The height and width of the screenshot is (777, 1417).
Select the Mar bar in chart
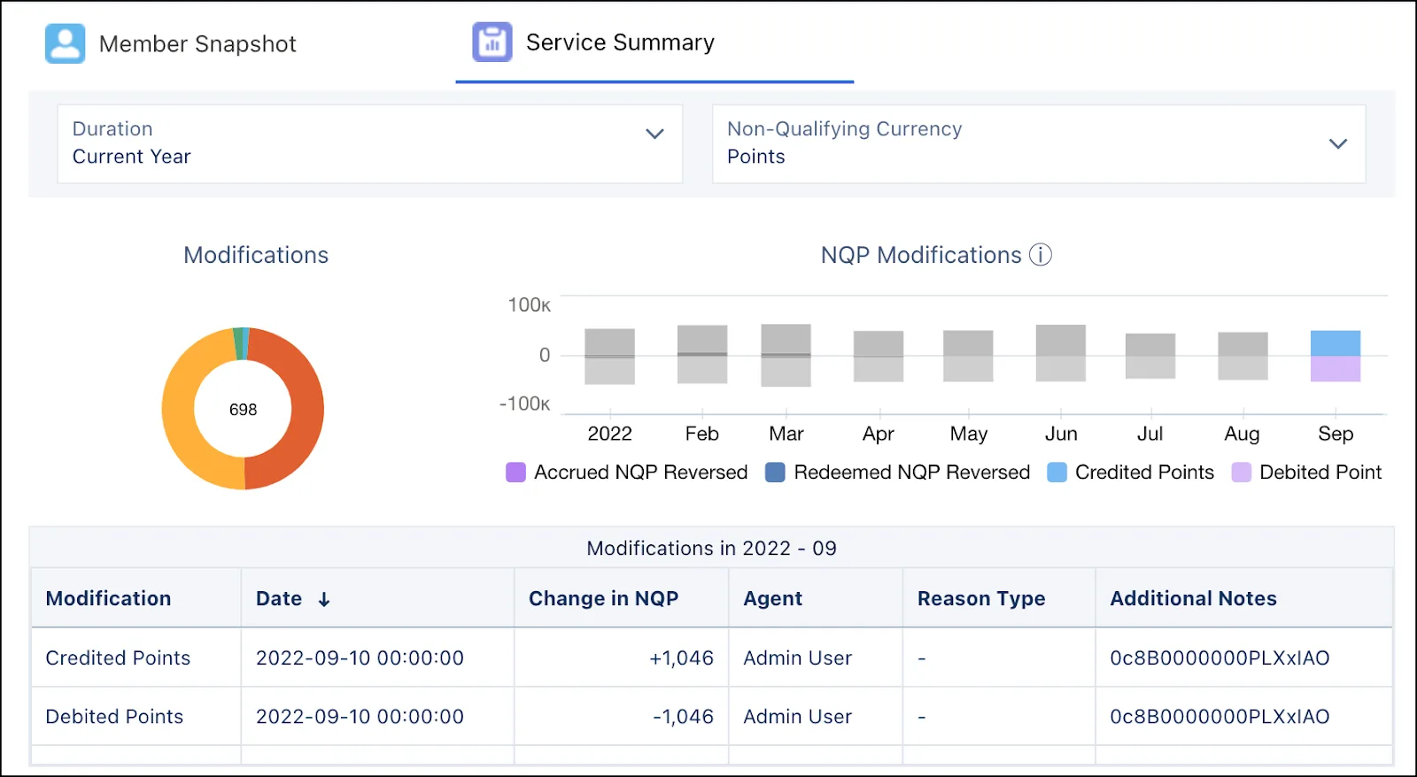pos(786,355)
